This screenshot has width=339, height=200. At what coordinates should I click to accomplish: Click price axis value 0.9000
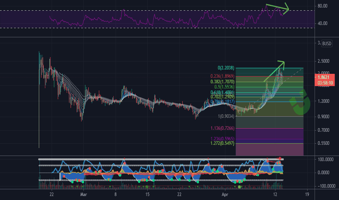(x=323, y=116)
